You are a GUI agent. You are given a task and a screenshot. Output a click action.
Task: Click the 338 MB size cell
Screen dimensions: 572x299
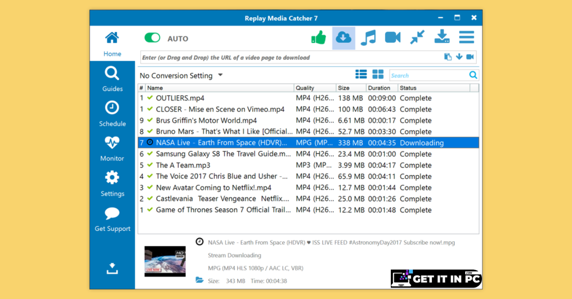point(351,143)
